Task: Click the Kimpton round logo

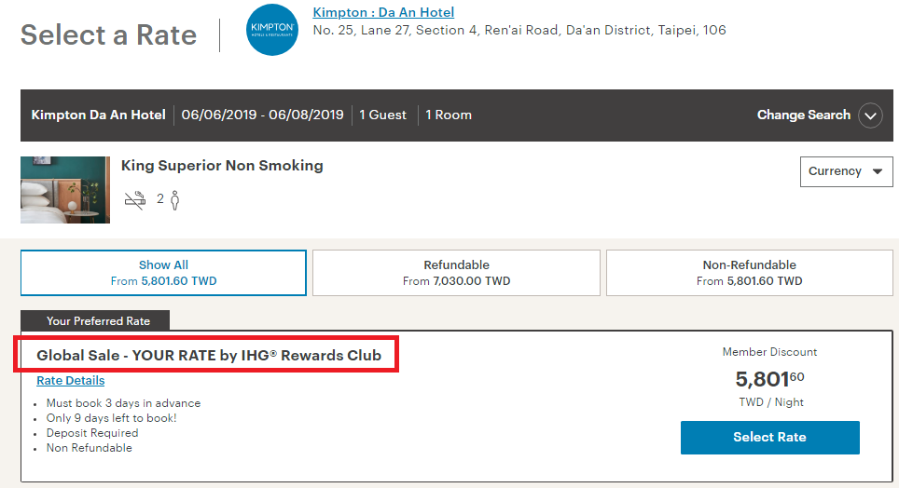Action: click(271, 30)
